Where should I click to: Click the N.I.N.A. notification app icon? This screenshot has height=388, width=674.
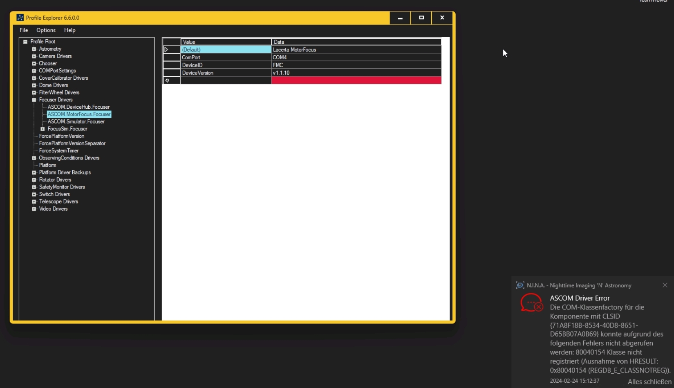[x=520, y=285]
